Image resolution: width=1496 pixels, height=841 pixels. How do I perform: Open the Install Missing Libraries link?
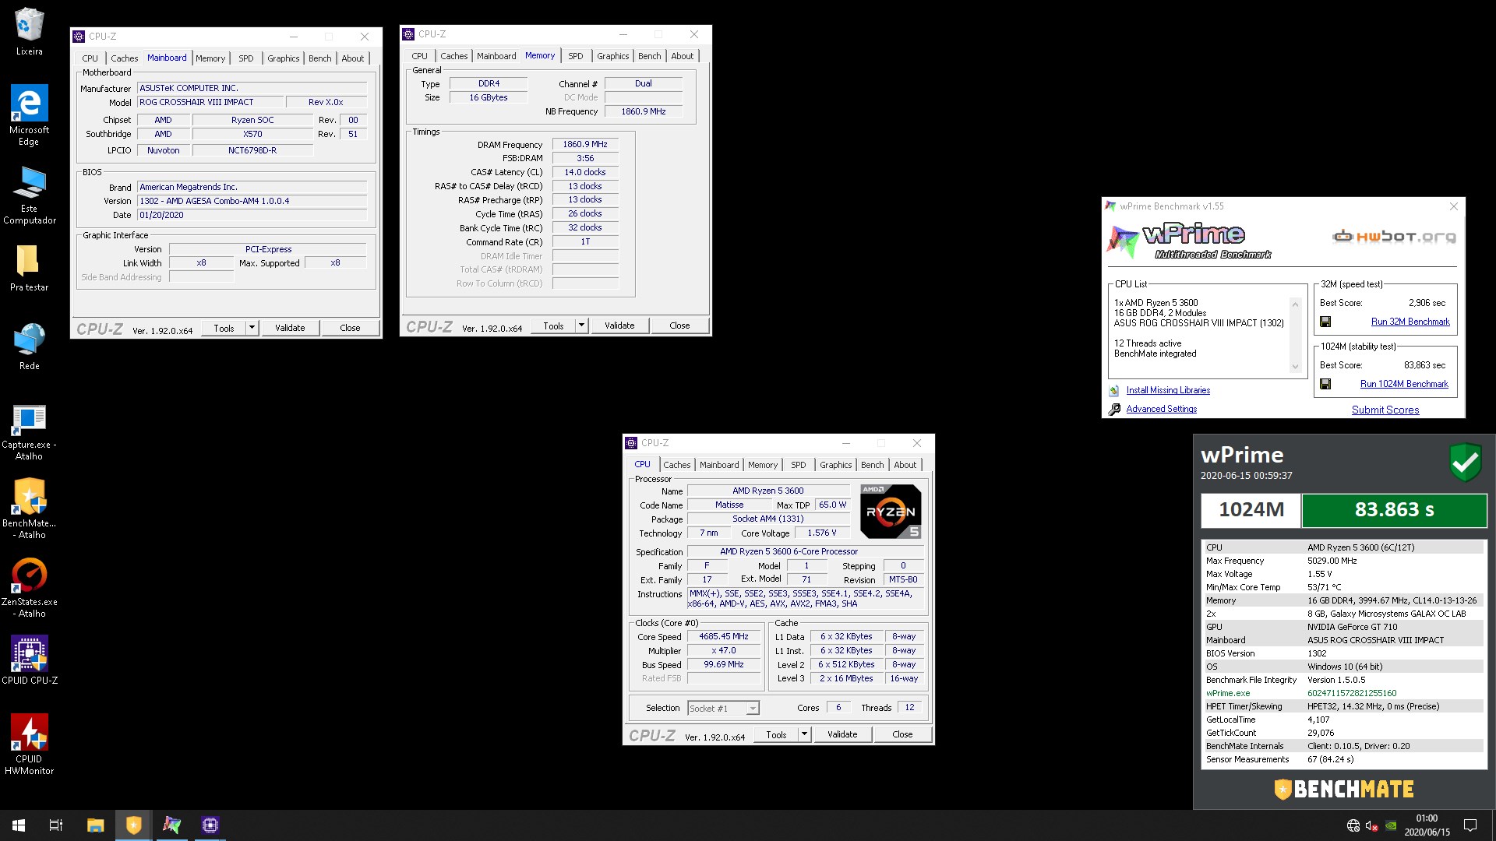point(1168,390)
